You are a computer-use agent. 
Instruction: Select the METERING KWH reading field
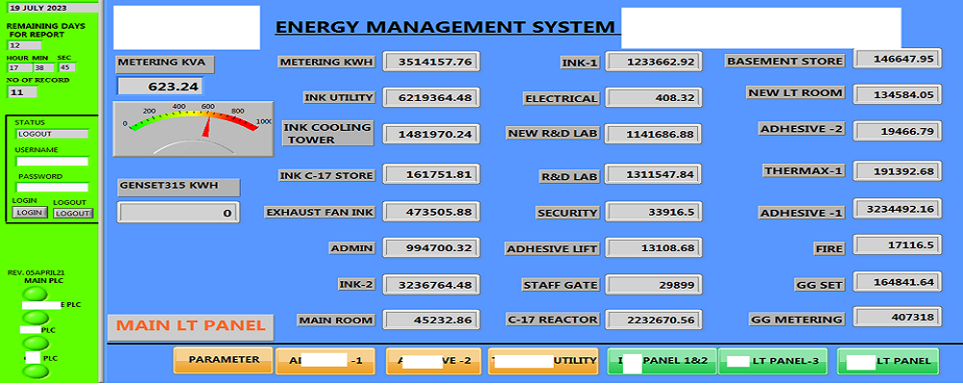click(x=431, y=62)
